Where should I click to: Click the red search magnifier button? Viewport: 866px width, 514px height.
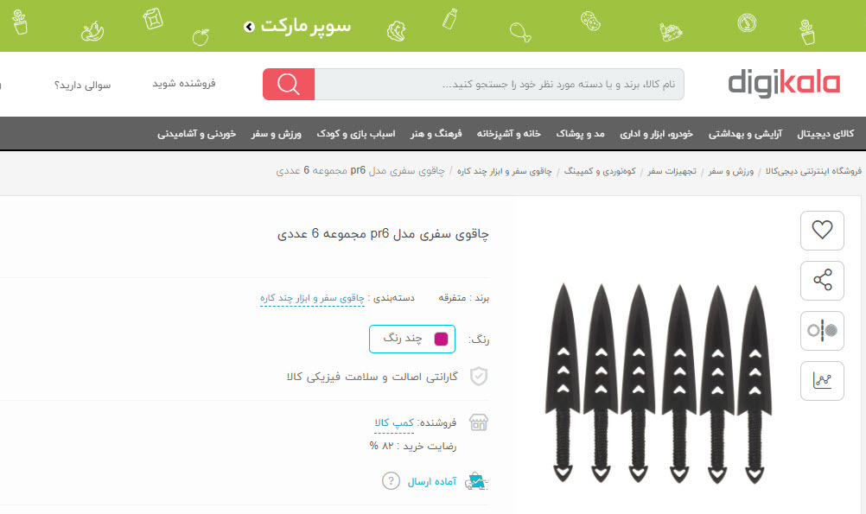pos(289,84)
